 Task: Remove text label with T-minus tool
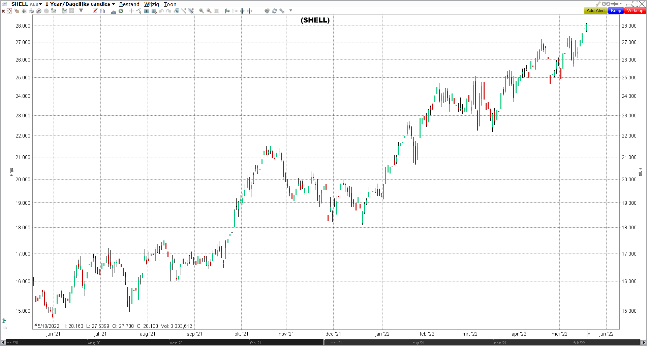point(154,11)
